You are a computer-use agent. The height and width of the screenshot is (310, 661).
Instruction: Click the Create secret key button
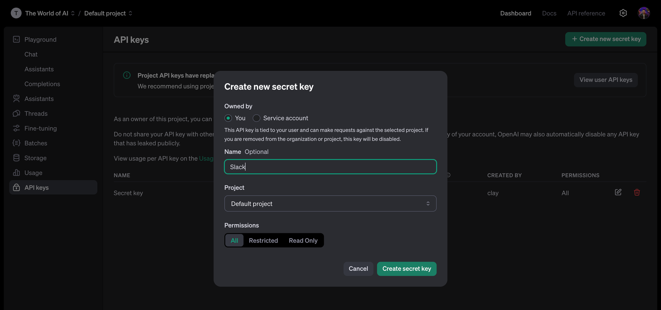coord(407,269)
